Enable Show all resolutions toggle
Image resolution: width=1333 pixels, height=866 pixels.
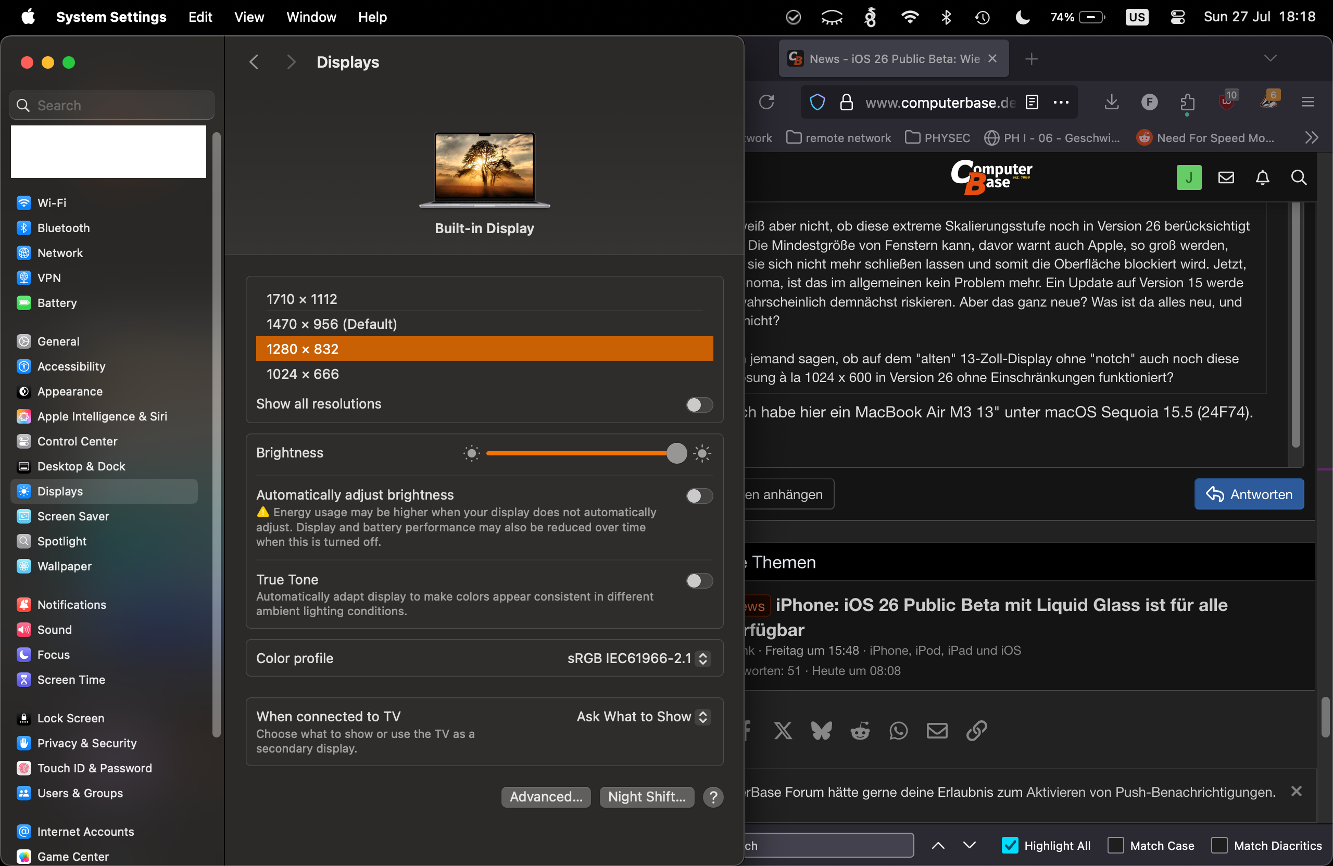699,405
